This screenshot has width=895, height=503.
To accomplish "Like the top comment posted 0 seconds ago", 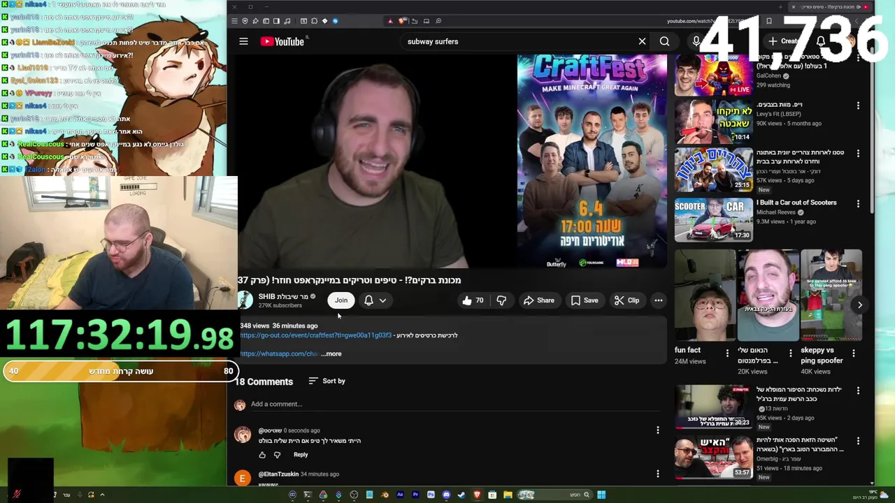I will (x=262, y=455).
